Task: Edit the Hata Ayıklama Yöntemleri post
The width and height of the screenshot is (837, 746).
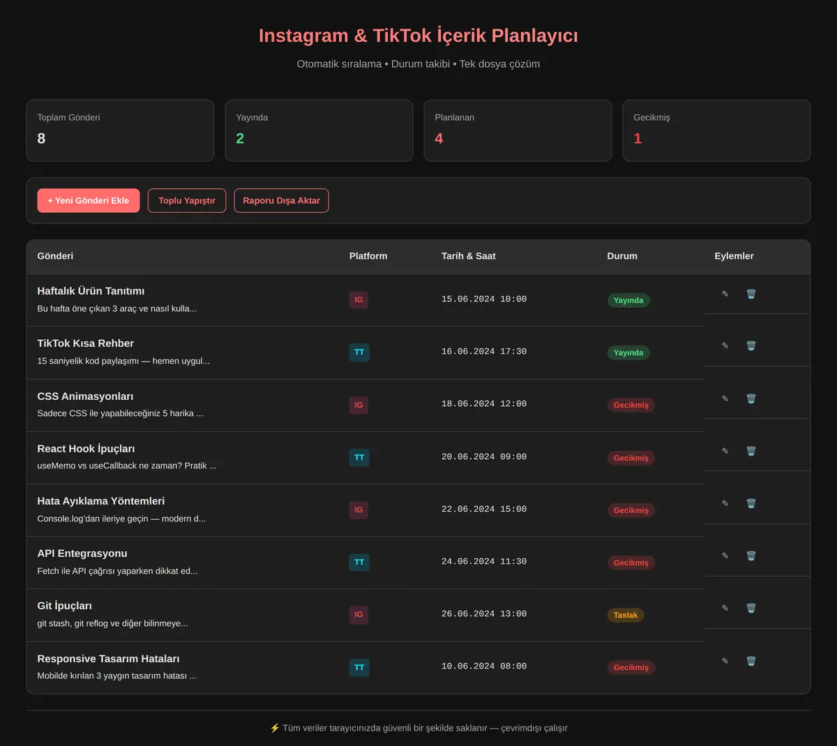Action: click(x=725, y=503)
